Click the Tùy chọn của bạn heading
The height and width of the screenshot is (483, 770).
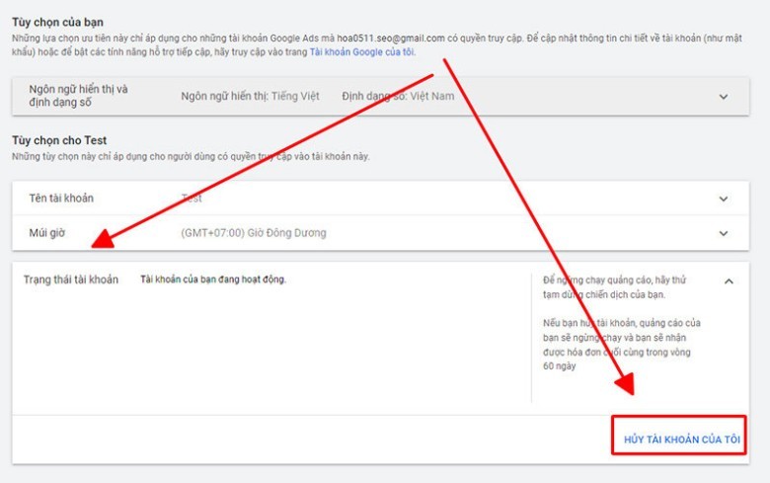(57, 22)
